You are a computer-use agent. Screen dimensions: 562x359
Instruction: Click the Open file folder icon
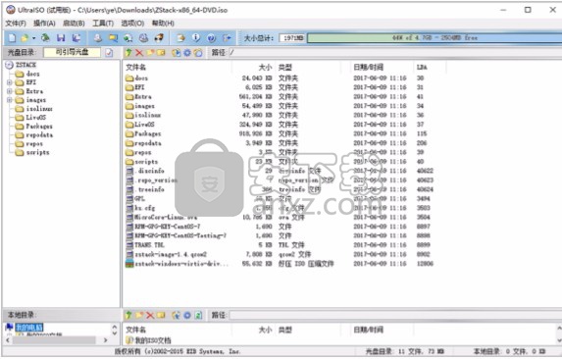point(25,37)
